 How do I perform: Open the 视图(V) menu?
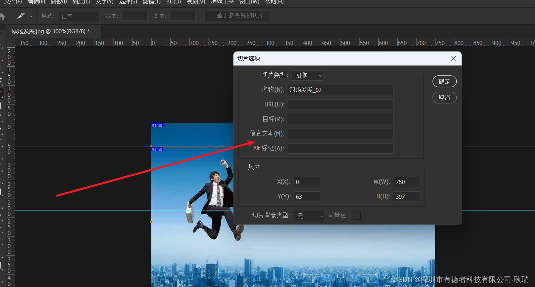pyautogui.click(x=196, y=2)
